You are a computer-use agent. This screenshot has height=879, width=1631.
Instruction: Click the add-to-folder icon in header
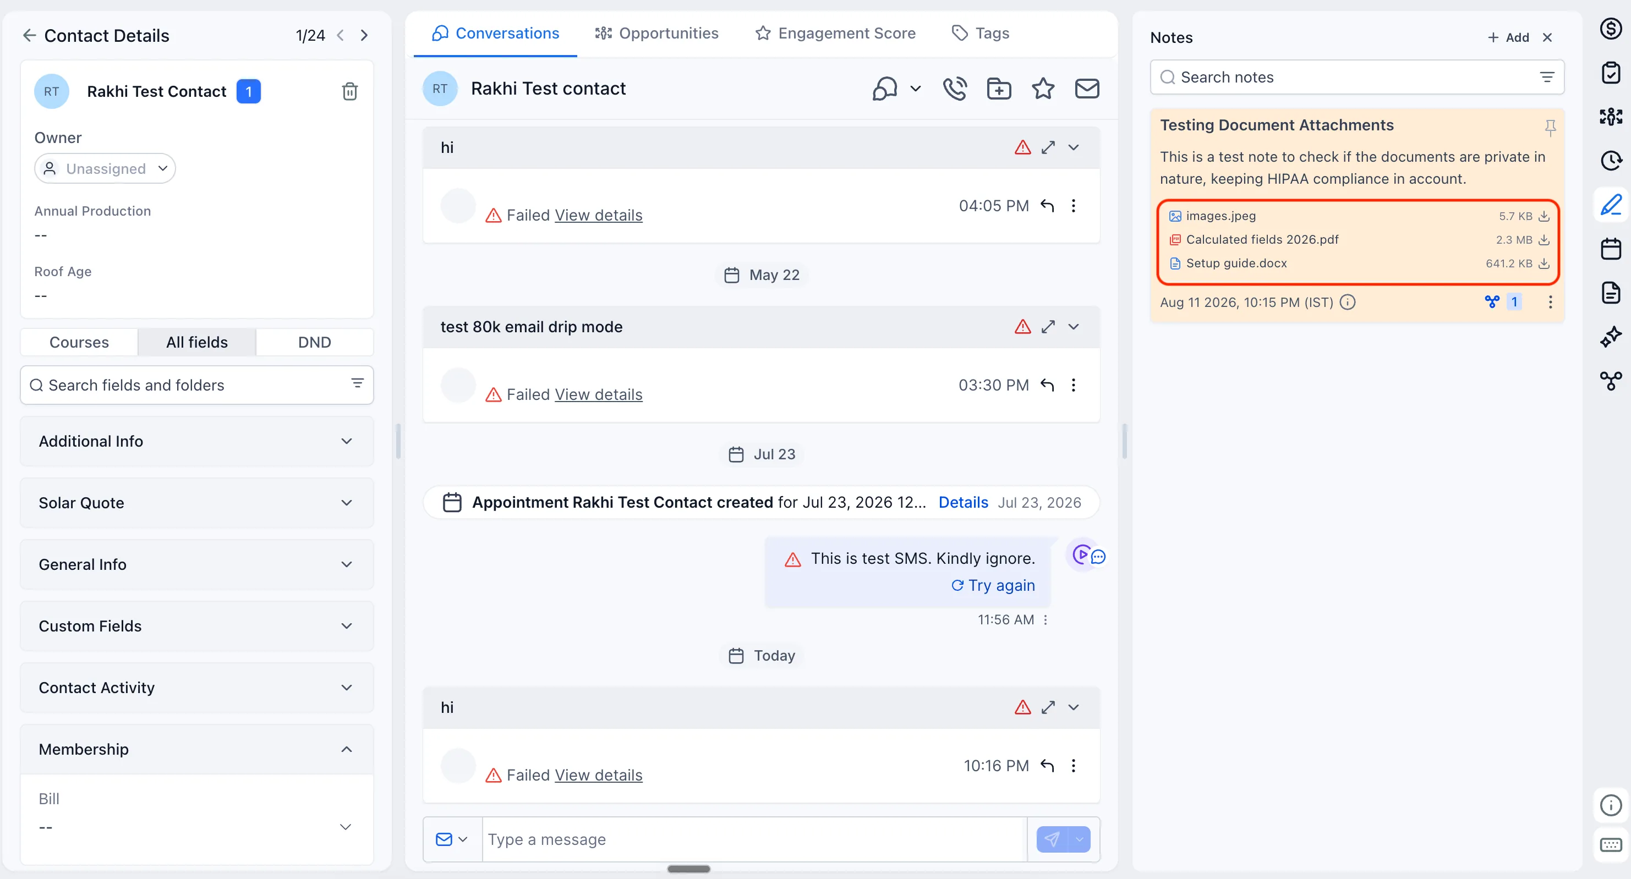[999, 89]
